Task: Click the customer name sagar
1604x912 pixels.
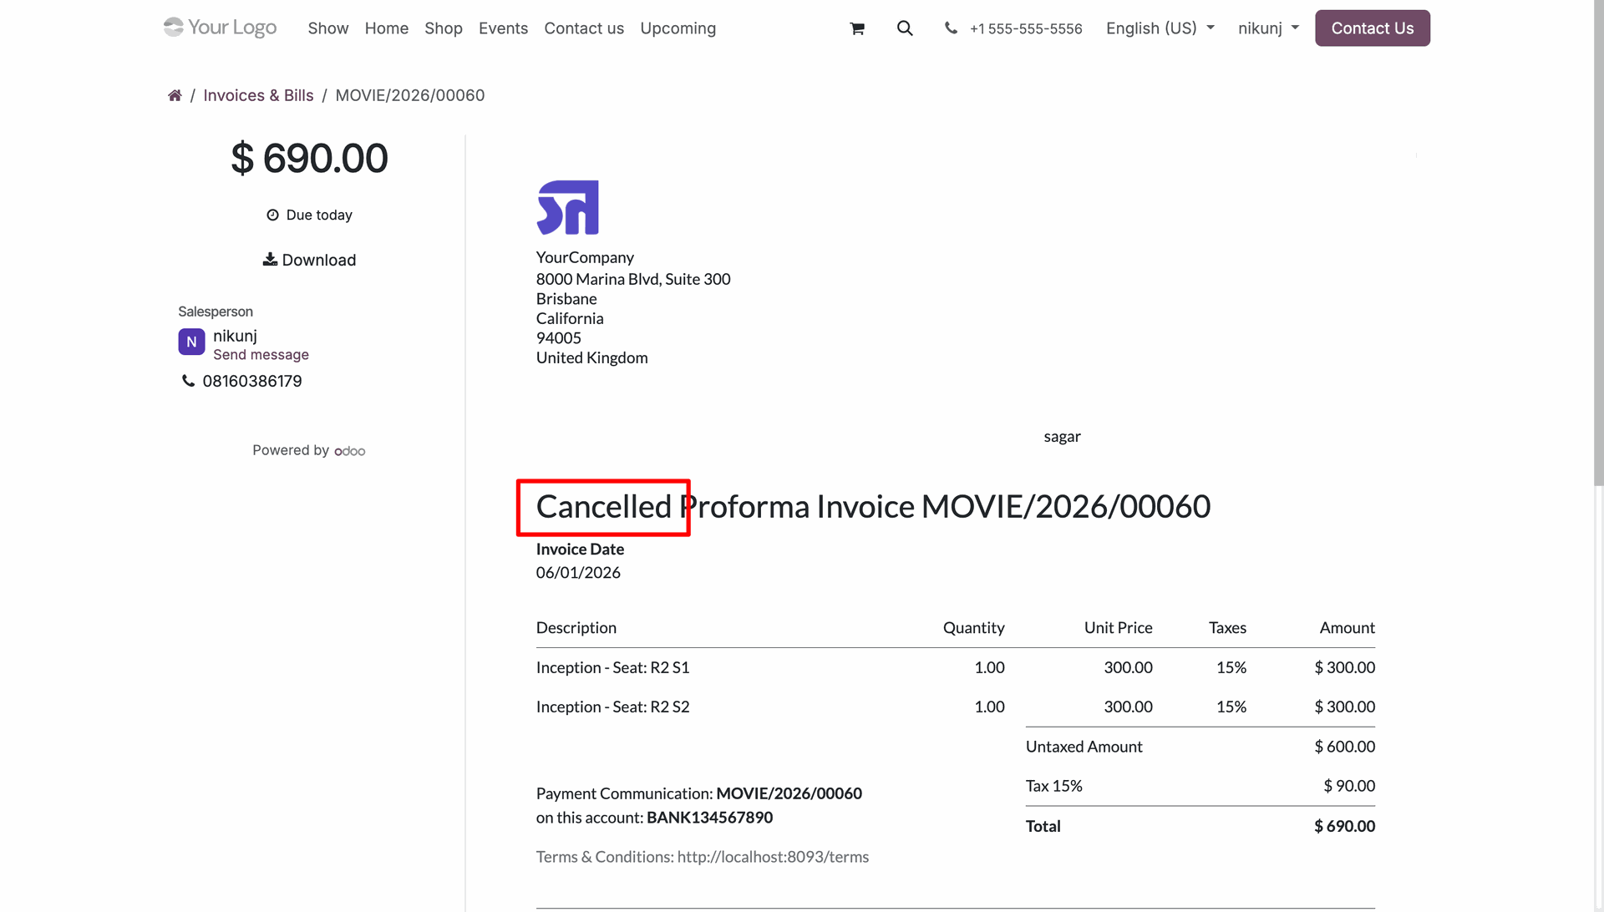Action: 1062,437
